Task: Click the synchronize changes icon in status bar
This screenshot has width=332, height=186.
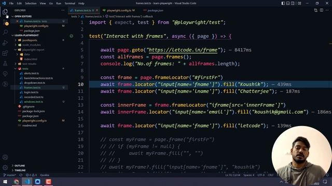Action: 21,175
